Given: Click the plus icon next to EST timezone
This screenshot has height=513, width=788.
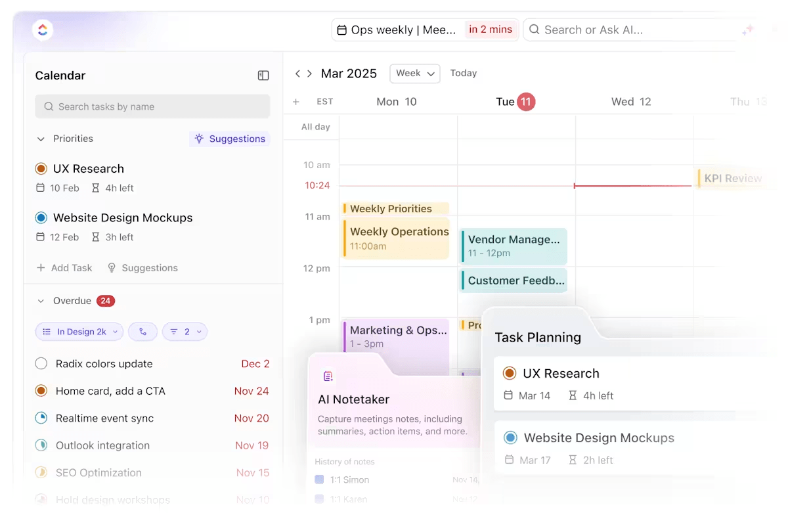Looking at the screenshot, I should (296, 101).
